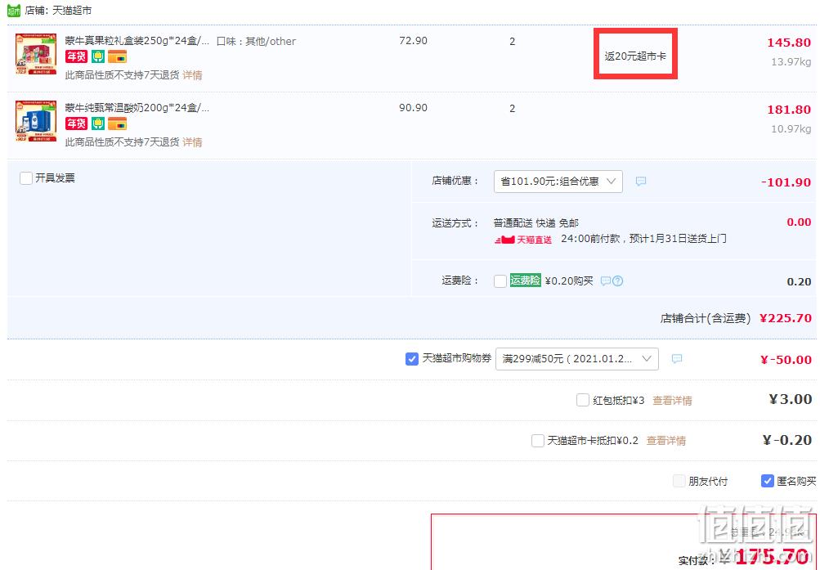The width and height of the screenshot is (820, 570).
Task: Click the weight 13.97kg
Action: coord(791,61)
